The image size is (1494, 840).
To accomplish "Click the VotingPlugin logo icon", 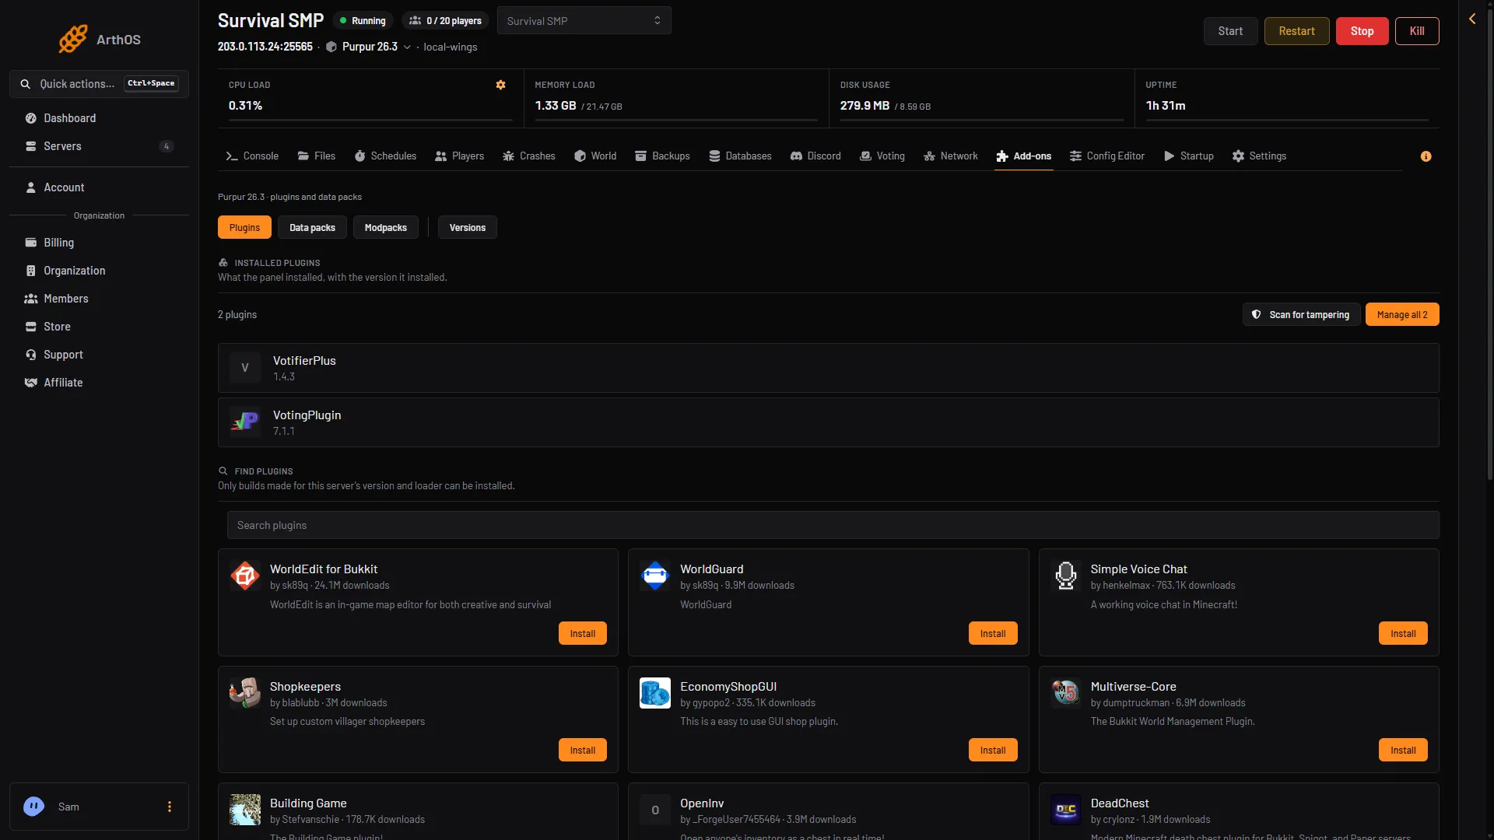I will (x=245, y=422).
